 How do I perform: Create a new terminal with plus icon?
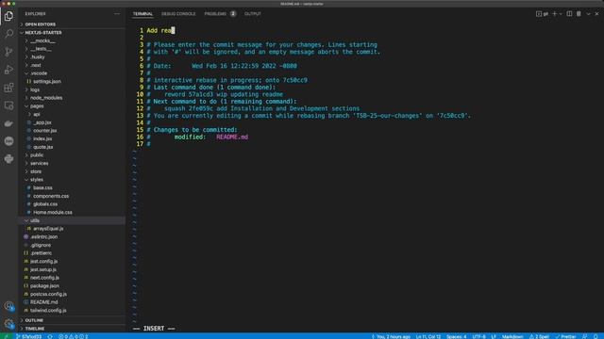(554, 14)
